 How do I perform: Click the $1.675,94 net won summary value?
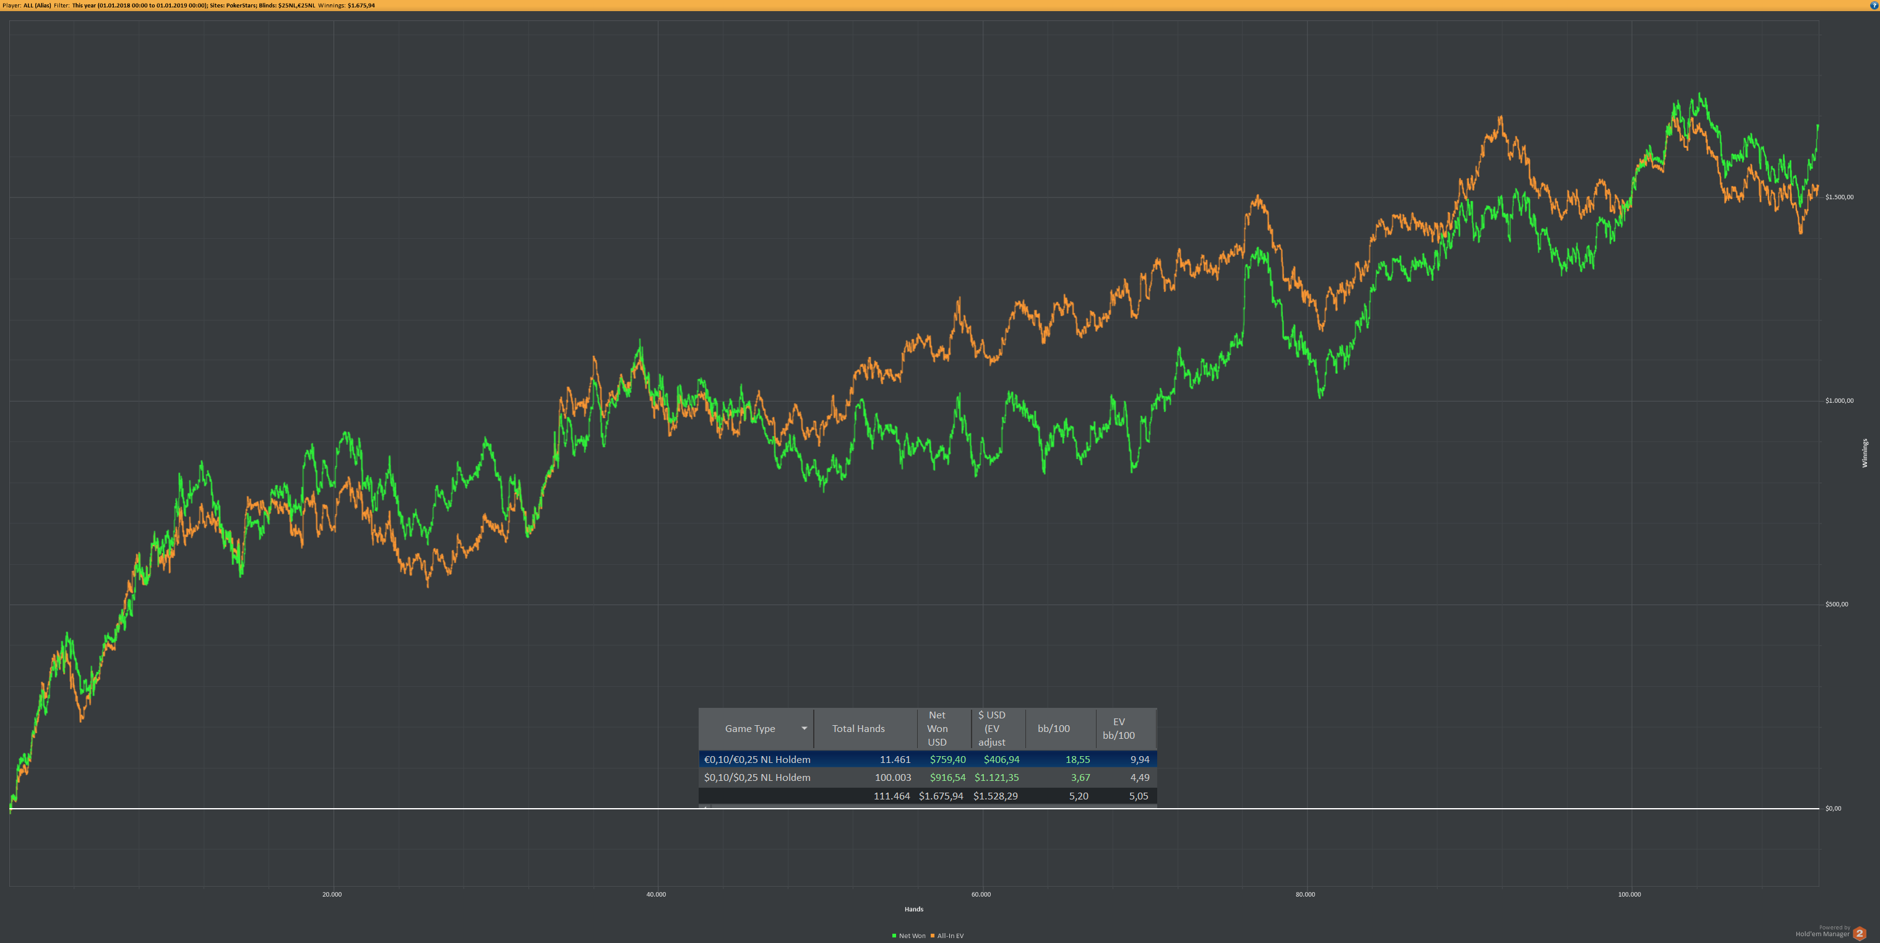pos(941,796)
